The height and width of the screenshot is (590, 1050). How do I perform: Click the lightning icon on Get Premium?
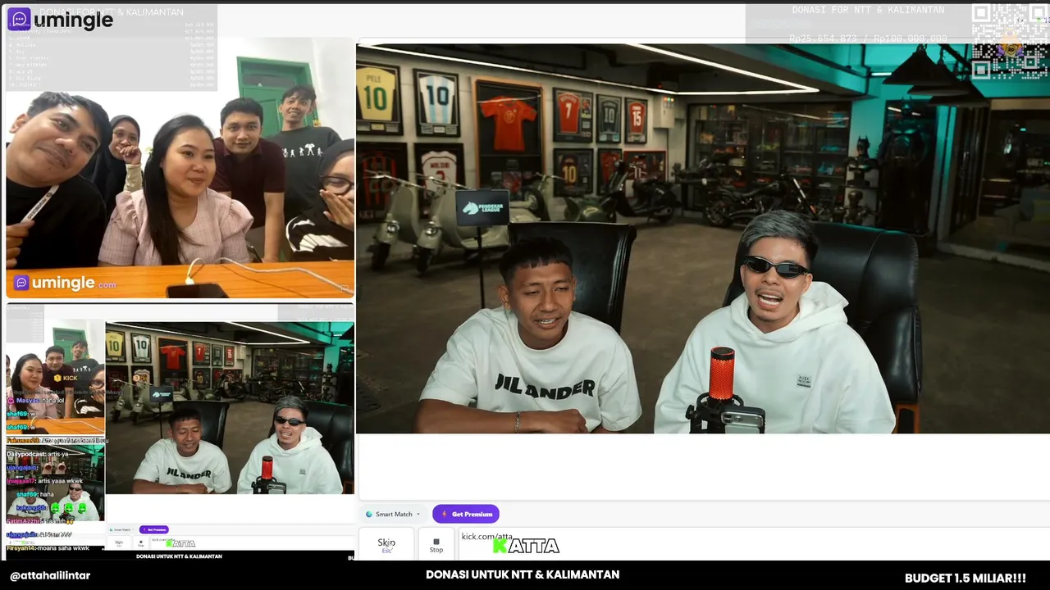(444, 515)
